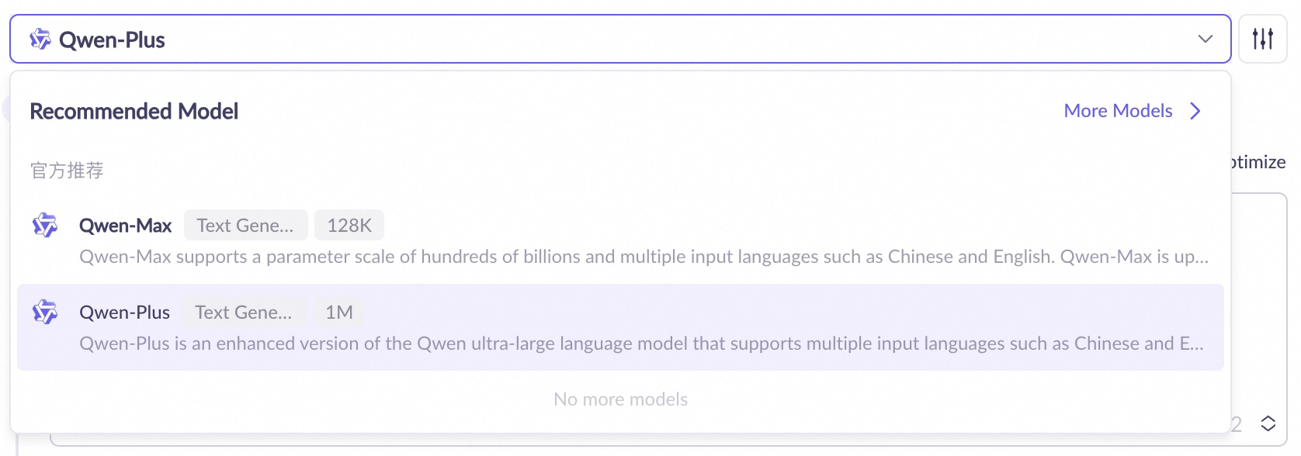Click the Qwen-Max model logo icon
The width and height of the screenshot is (1301, 456).
click(x=45, y=226)
